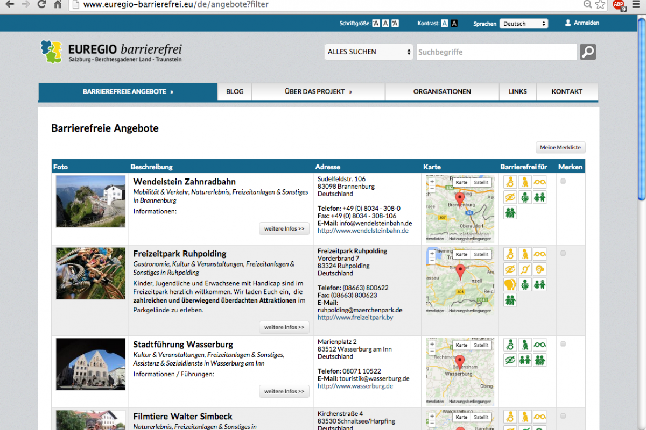
Task: Decrease font size with the first Schriftgröße icon
Action: point(376,23)
